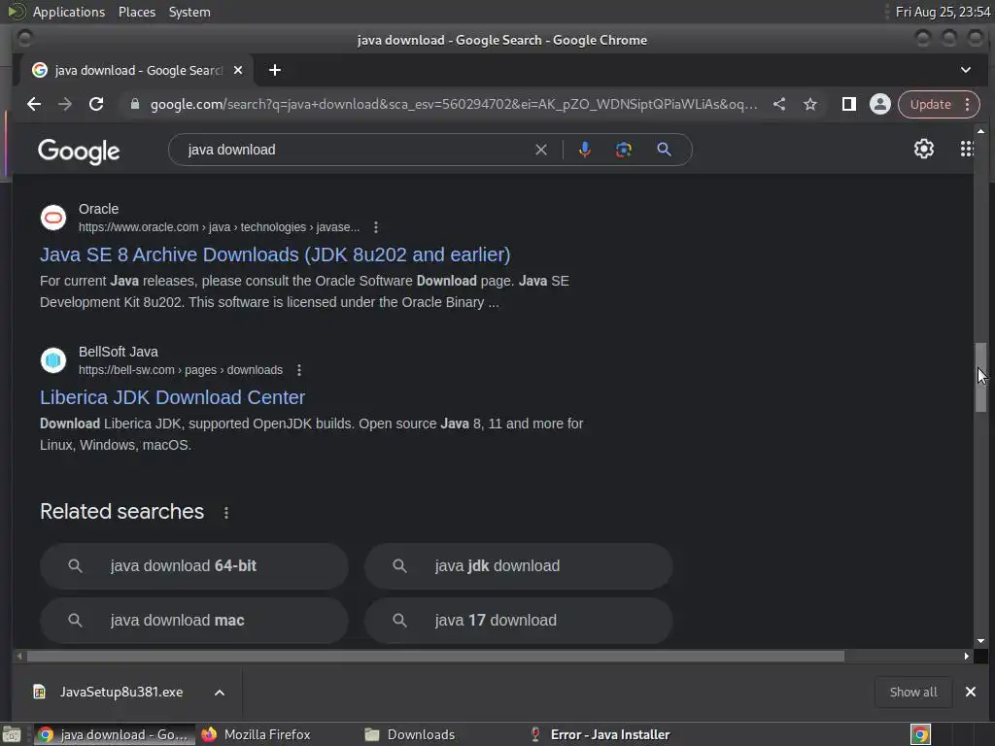Image resolution: width=995 pixels, height=746 pixels.
Task: Search by image with Google Lens icon
Action: 623,150
